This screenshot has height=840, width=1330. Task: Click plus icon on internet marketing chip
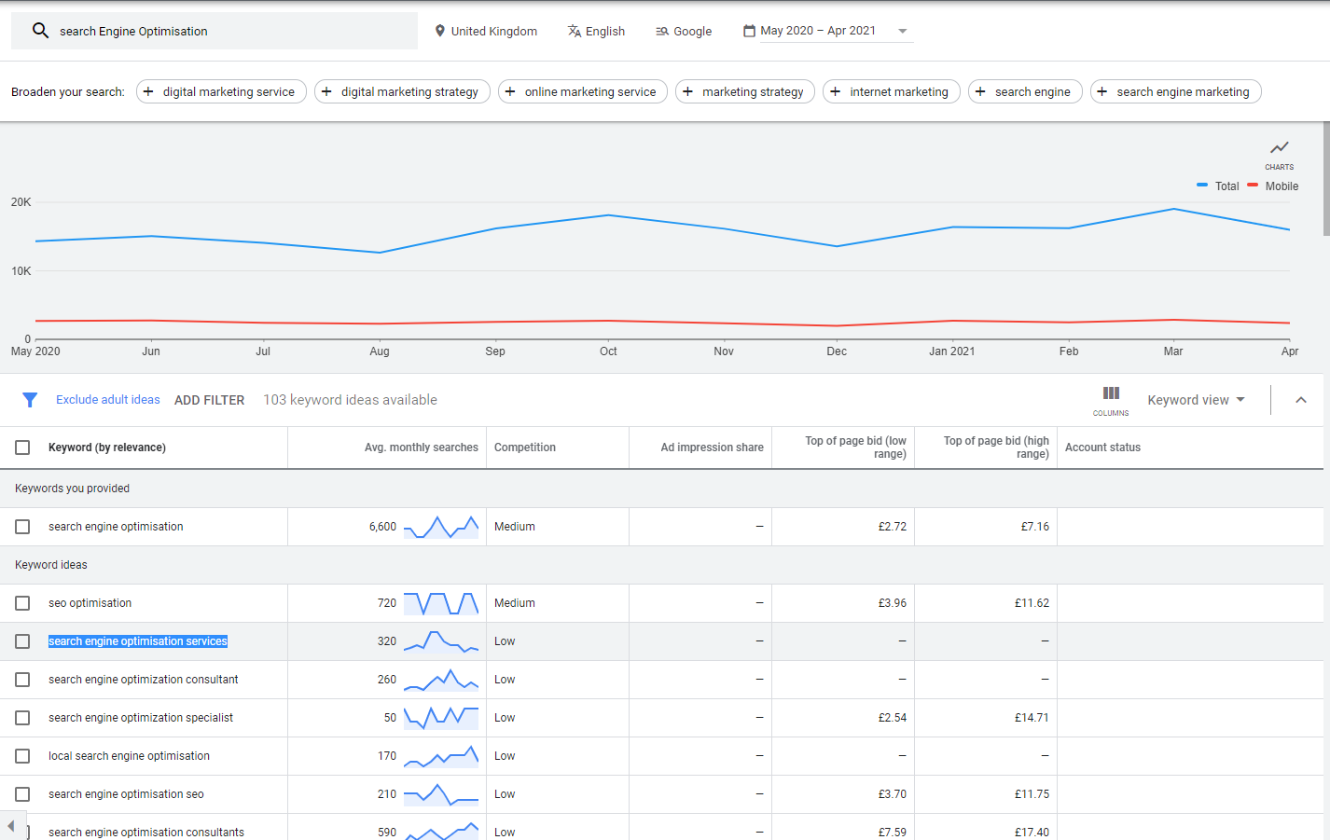(835, 91)
